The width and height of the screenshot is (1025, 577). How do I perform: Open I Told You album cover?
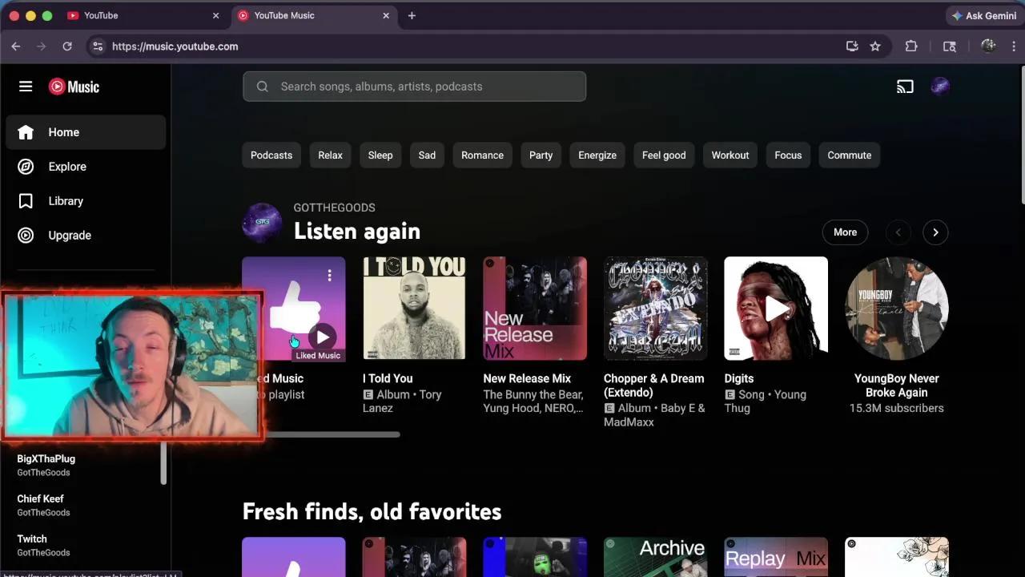(x=414, y=309)
